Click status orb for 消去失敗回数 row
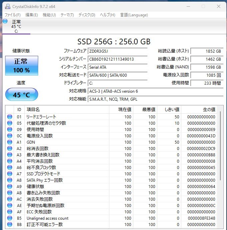 point(10,199)
